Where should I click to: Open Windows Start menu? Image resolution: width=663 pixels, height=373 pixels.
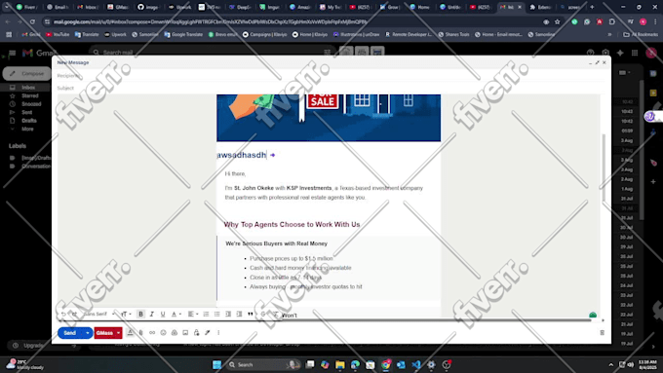coord(216,364)
